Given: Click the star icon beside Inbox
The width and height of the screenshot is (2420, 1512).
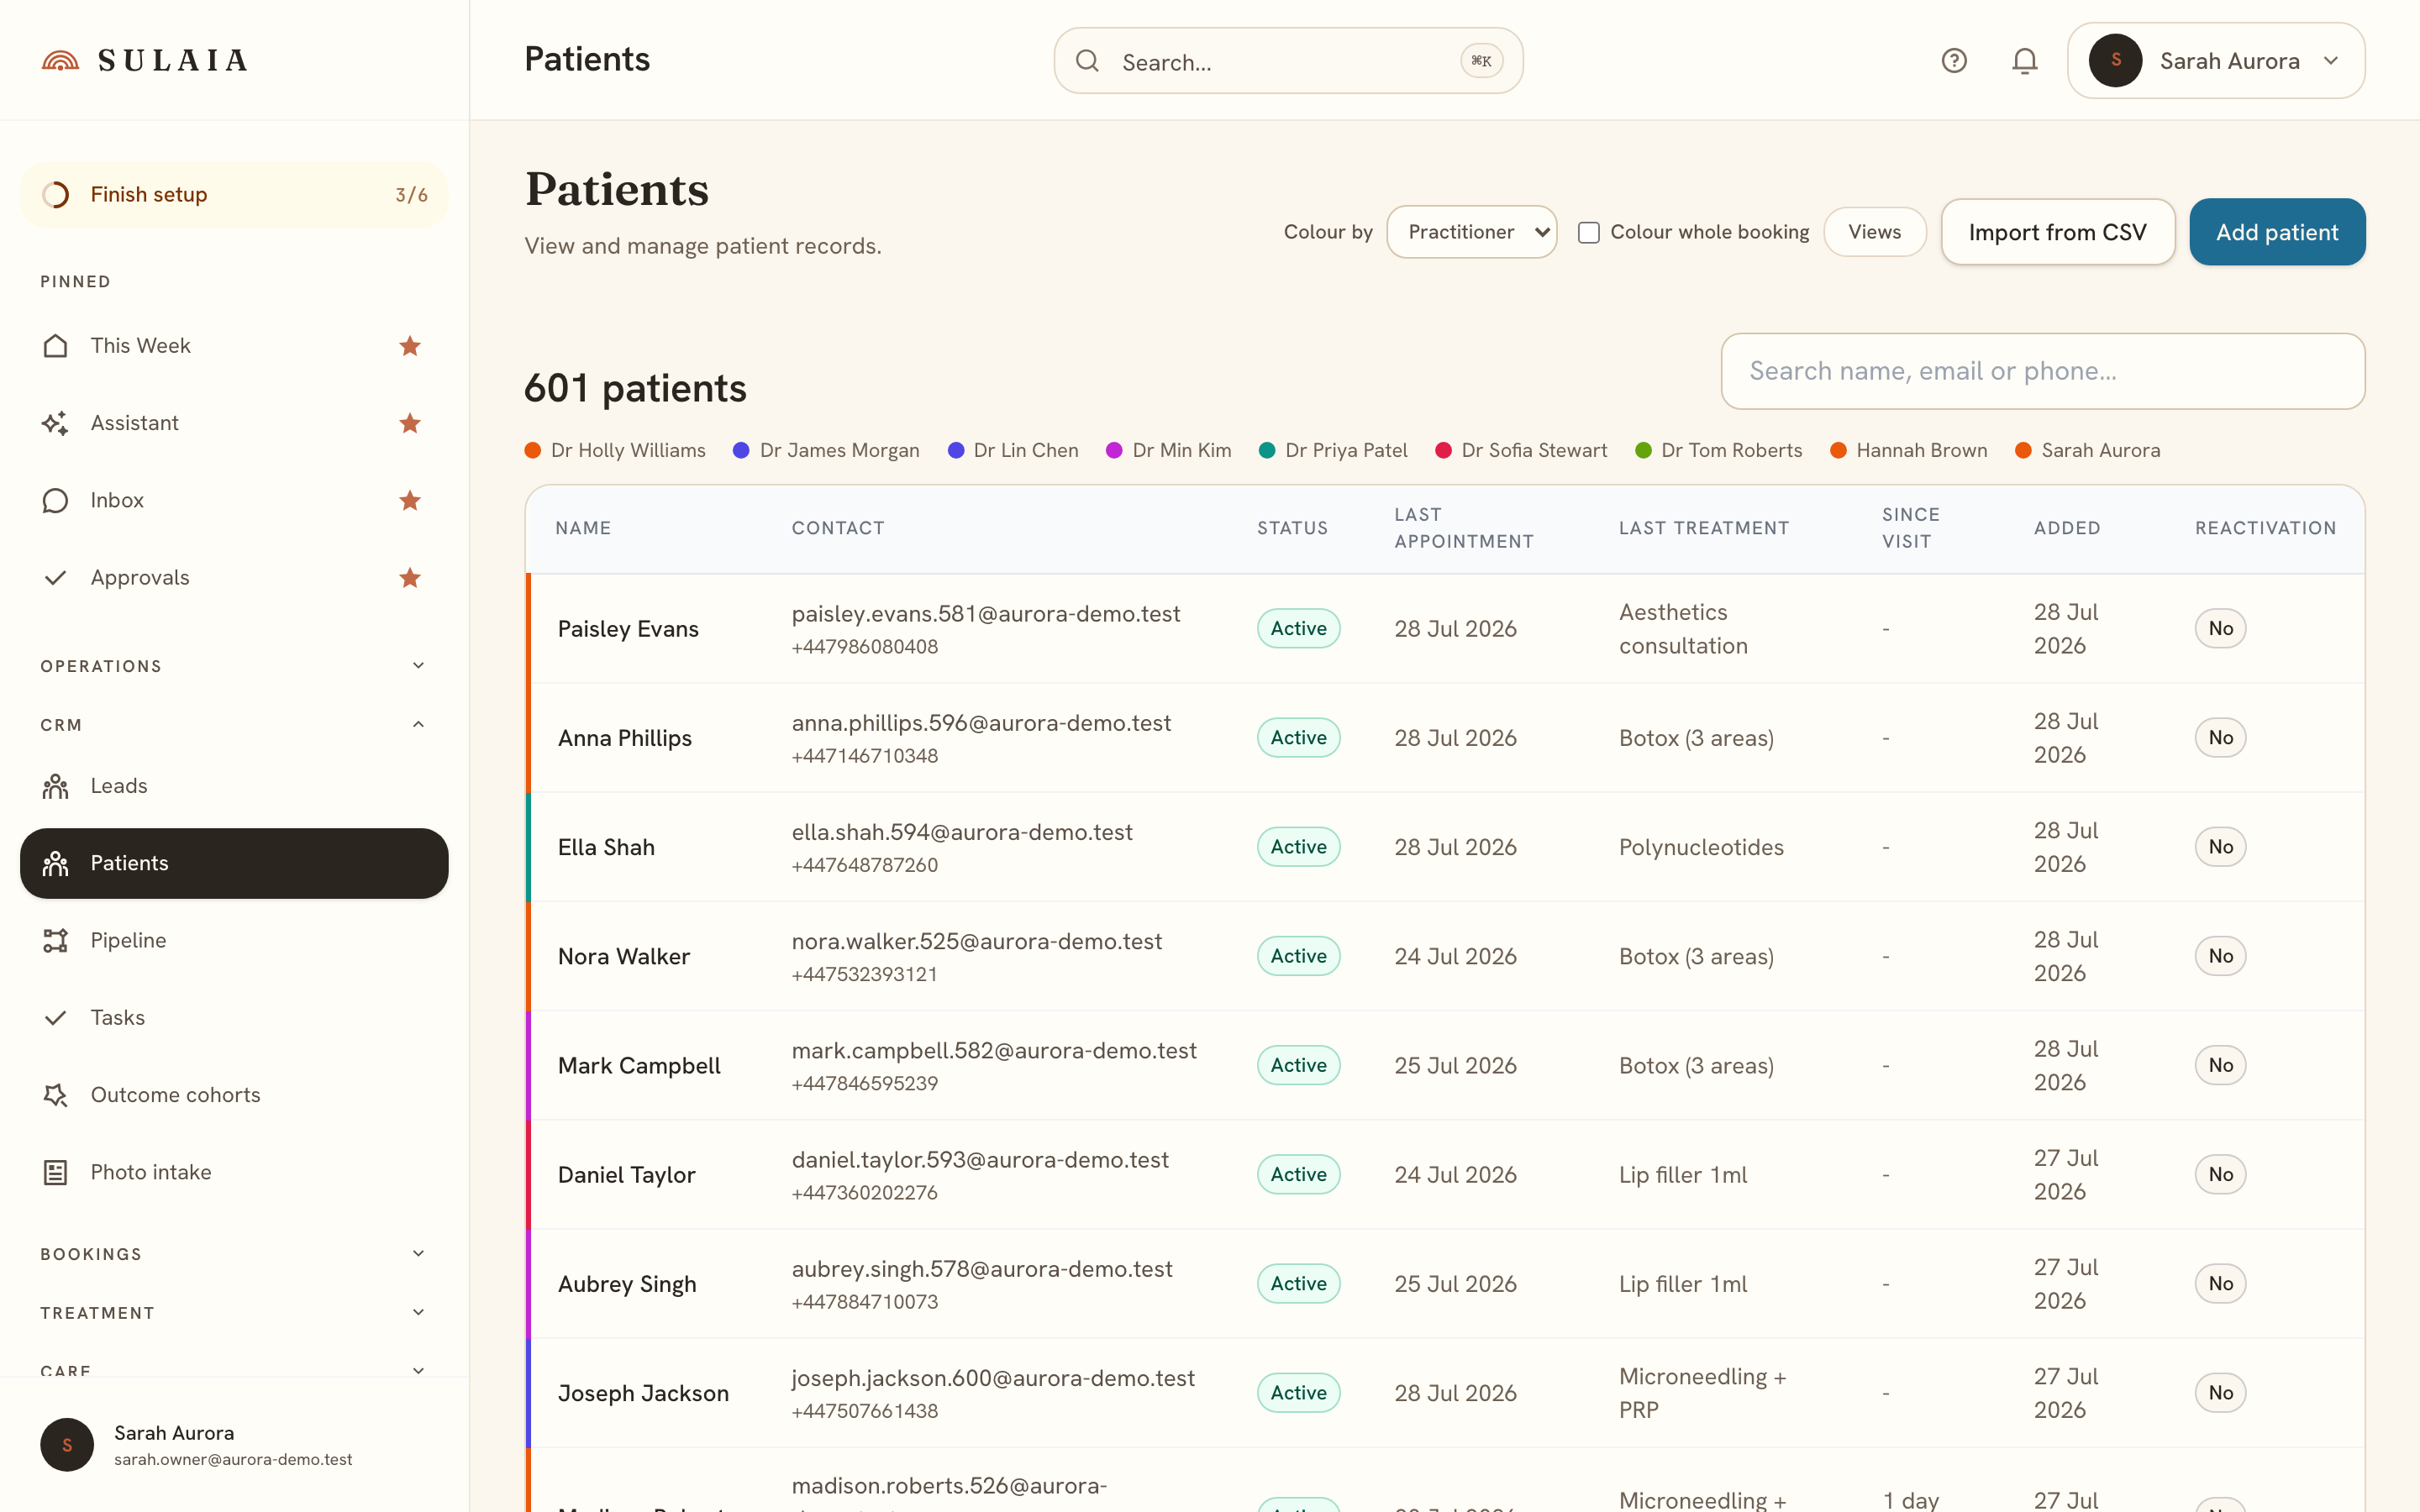Looking at the screenshot, I should click(x=410, y=500).
